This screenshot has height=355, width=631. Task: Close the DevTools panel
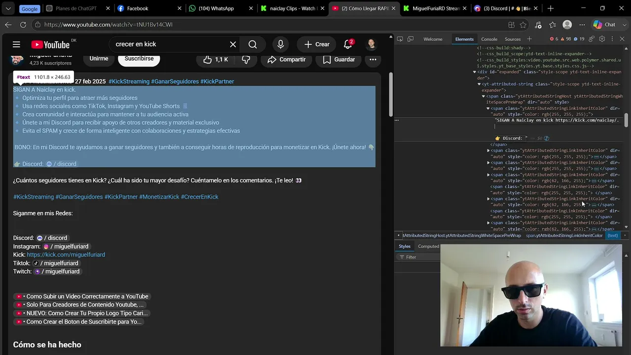[623, 39]
